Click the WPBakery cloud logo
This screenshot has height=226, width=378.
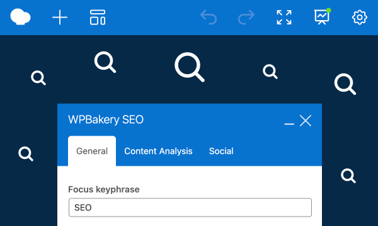[x=20, y=17]
